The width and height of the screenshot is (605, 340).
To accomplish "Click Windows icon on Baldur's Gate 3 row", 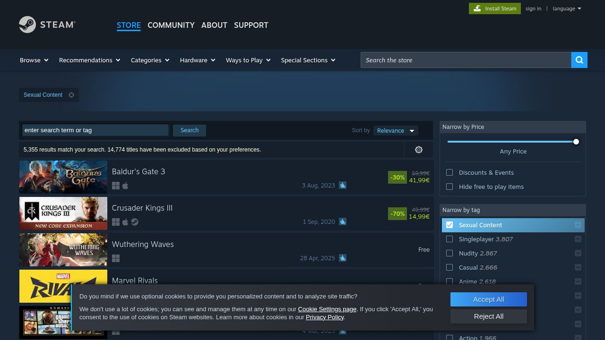I will click(116, 186).
